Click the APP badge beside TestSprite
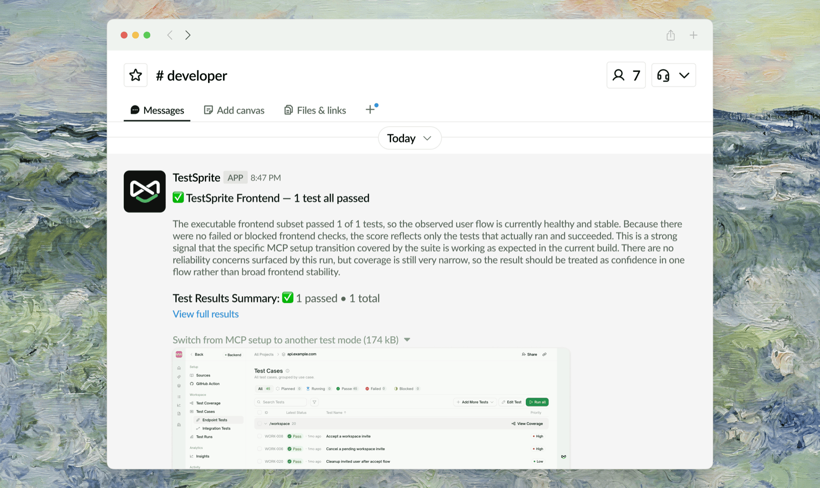The width and height of the screenshot is (820, 488). (x=235, y=177)
